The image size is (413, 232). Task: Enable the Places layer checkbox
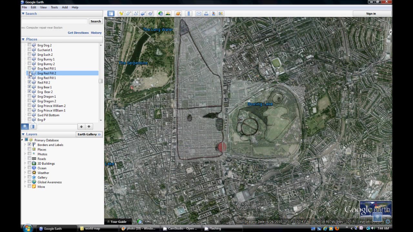pos(29,149)
